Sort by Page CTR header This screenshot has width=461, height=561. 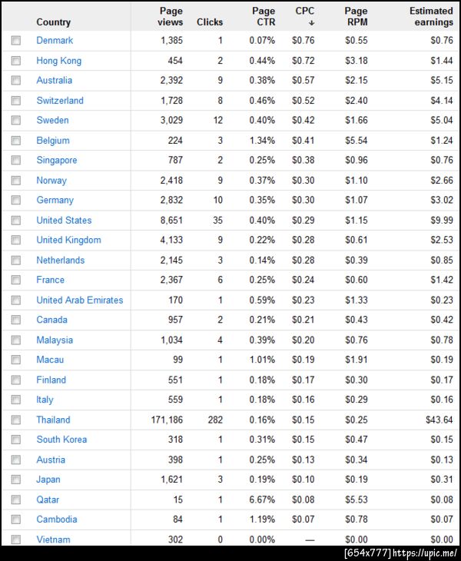[x=264, y=16]
